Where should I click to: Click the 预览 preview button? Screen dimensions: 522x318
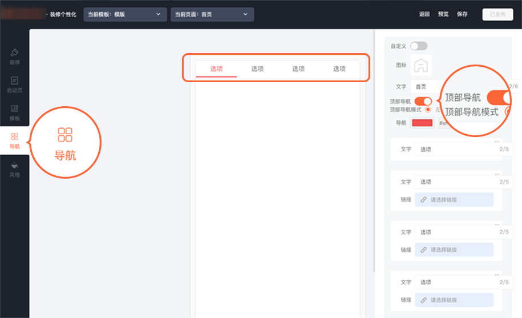tap(443, 14)
